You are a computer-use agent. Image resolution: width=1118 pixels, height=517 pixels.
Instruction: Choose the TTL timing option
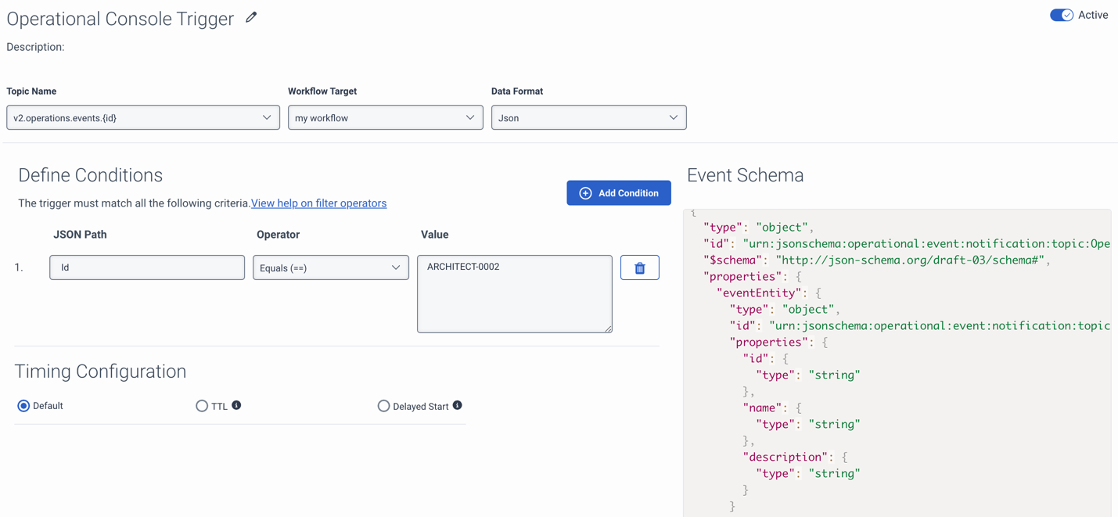coord(202,406)
